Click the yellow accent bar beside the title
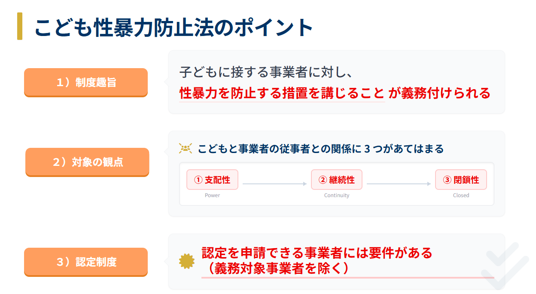Screen dimensions: 536x294 (20, 26)
